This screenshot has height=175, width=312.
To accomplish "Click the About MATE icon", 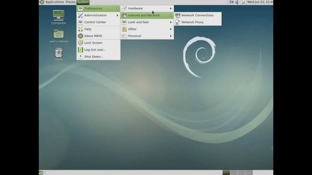I will click(x=80, y=36).
